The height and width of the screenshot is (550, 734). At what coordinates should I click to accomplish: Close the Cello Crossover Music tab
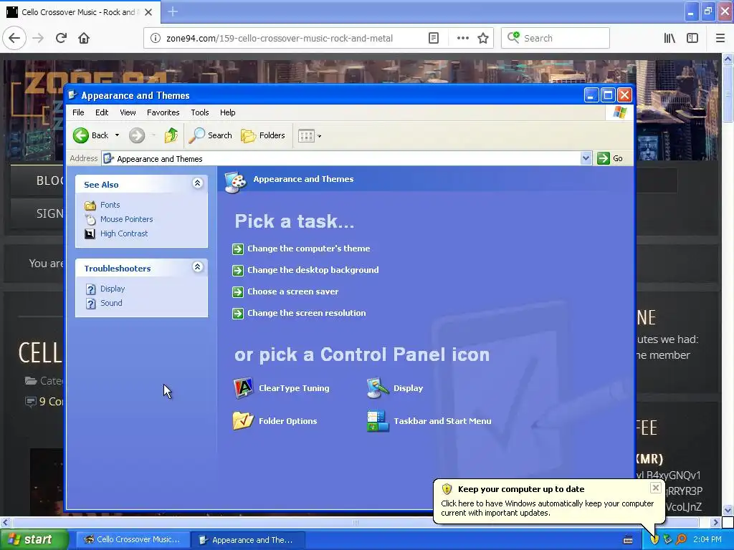(x=148, y=12)
